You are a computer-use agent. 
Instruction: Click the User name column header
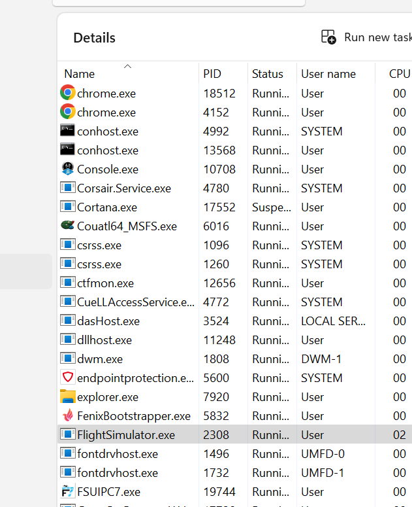328,74
